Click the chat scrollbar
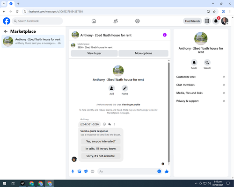The height and width of the screenshot is (187, 234). click(x=168, y=113)
